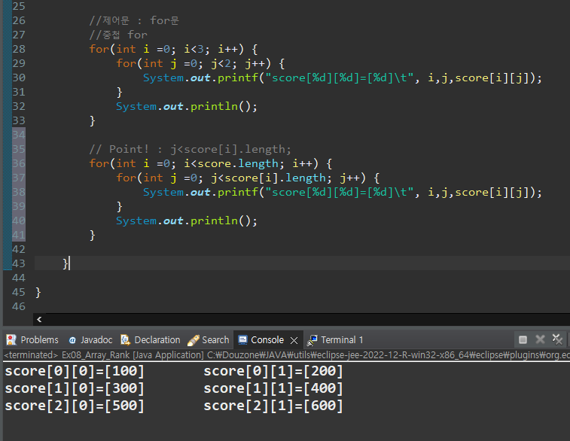Click line number 46 in the gutter

19,306
